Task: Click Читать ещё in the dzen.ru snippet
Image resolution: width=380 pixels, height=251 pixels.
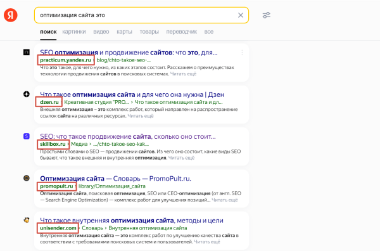Action: 141,116
